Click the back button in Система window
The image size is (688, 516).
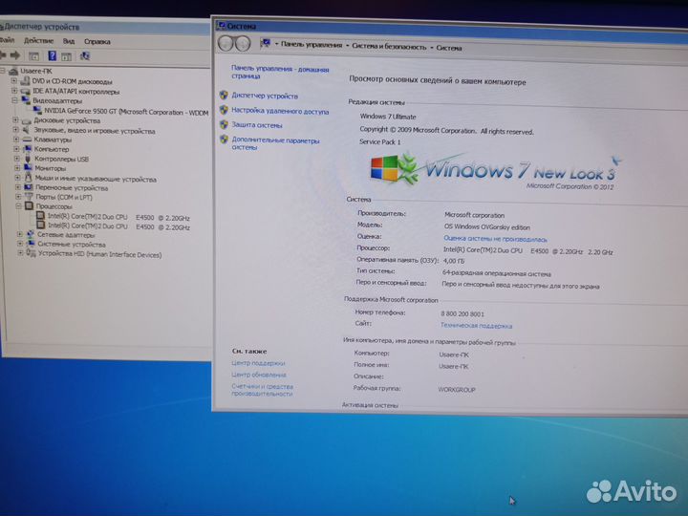coord(226,43)
